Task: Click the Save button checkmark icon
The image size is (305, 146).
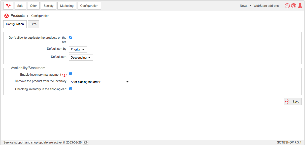Action: (287, 102)
